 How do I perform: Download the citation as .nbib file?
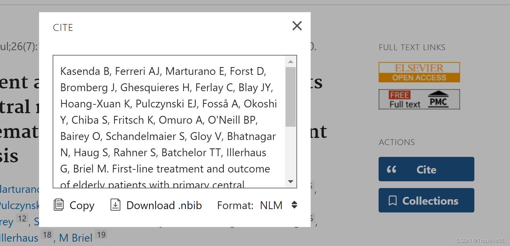point(156,205)
